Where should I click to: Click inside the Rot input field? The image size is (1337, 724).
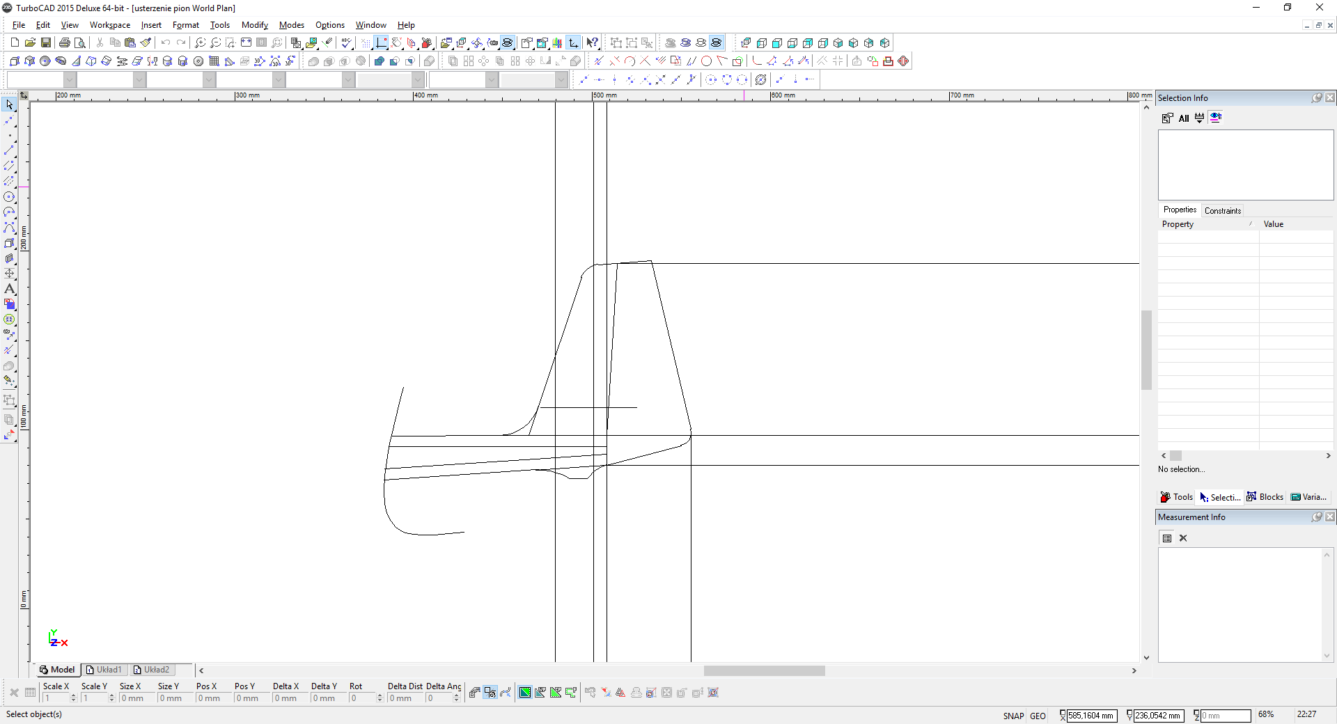pyautogui.click(x=362, y=698)
